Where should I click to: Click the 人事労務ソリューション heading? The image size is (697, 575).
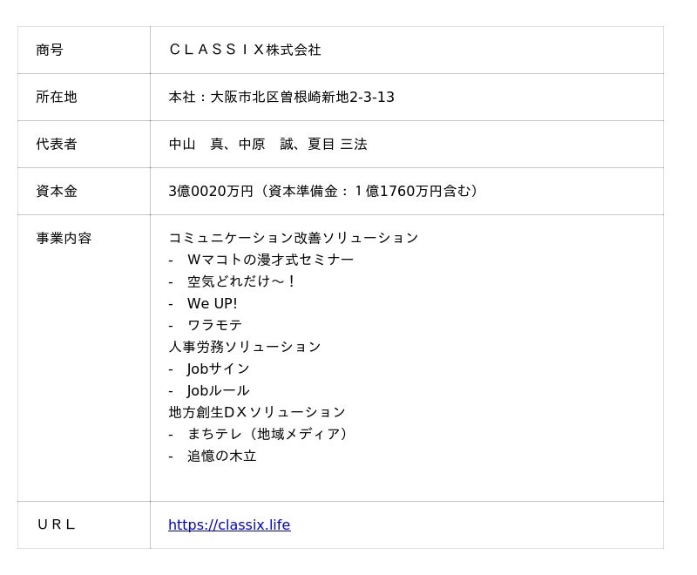tap(245, 347)
